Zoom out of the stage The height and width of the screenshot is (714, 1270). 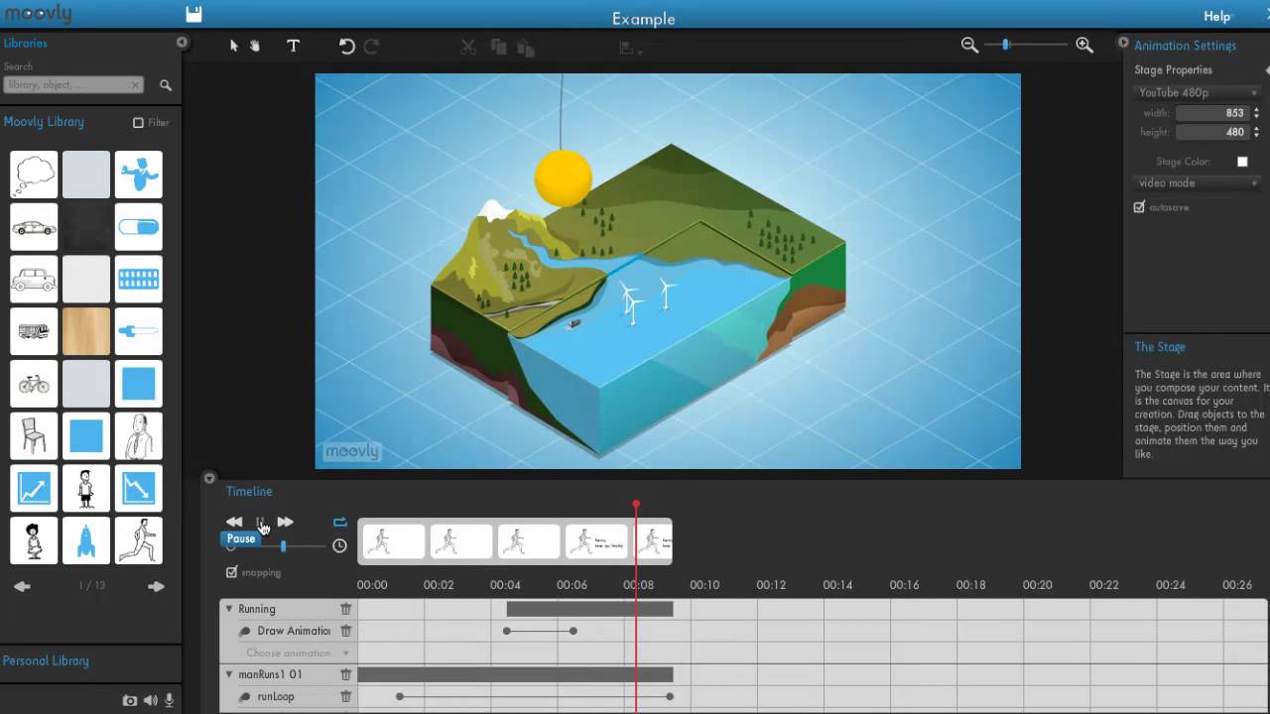[x=969, y=46]
